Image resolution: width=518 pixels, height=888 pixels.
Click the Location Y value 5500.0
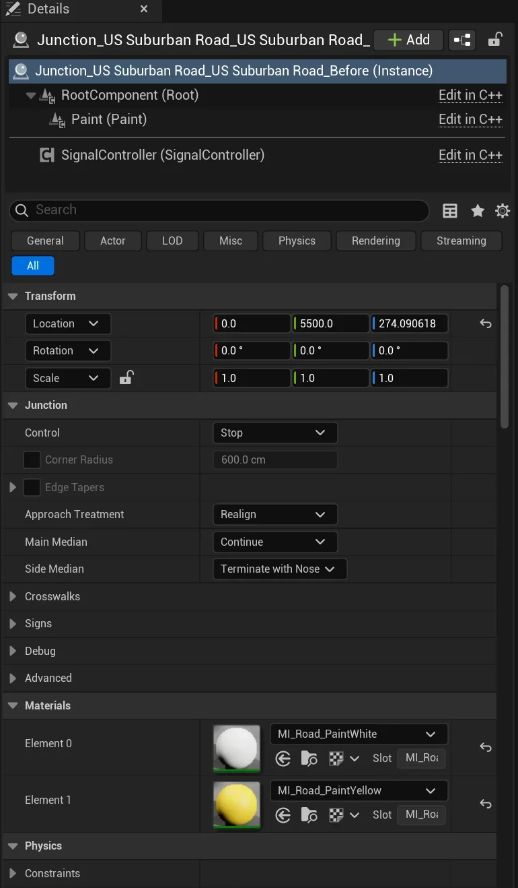tap(330, 323)
